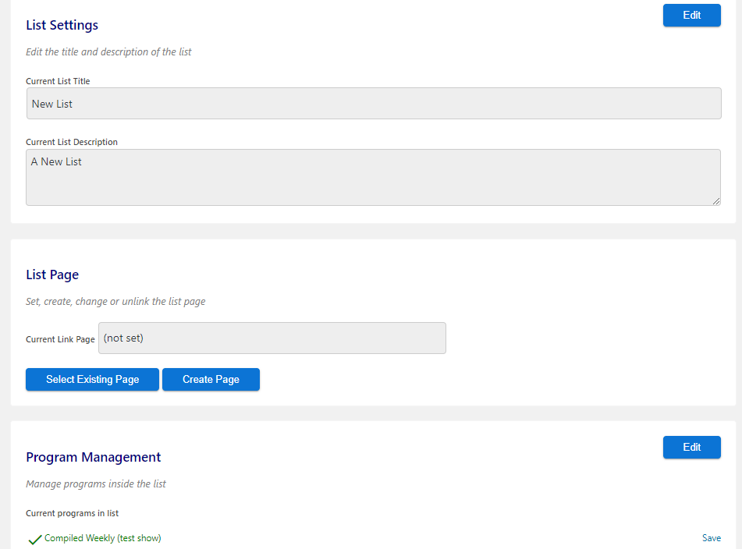
Task: Click the green checkmark beside Compiled Weekly
Action: [34, 540]
